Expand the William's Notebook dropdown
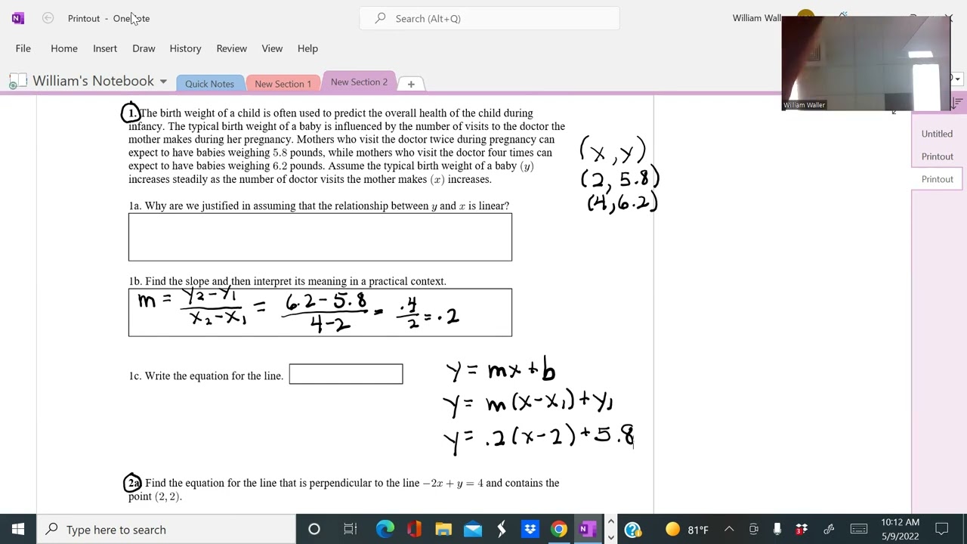Screen dimensions: 967x544 tap(163, 82)
